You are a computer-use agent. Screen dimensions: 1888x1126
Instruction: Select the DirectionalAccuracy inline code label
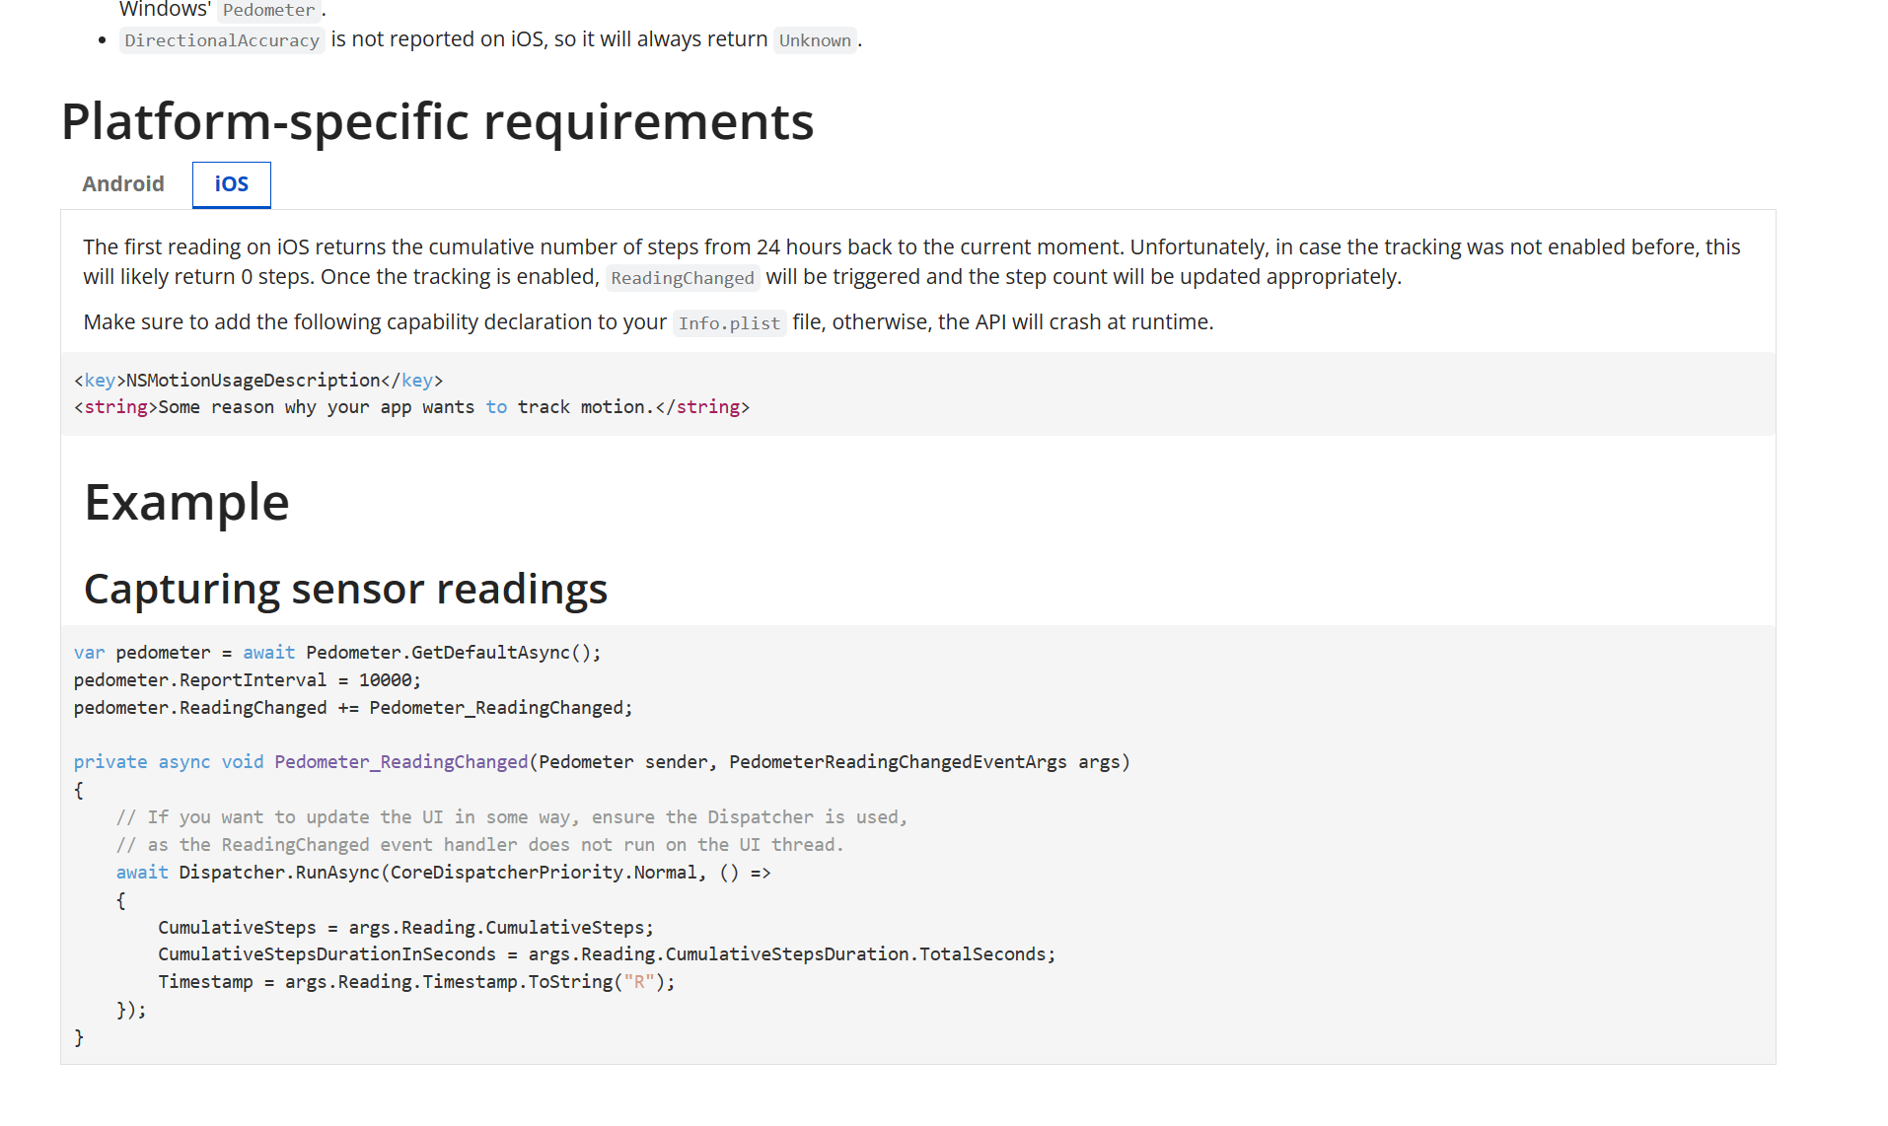click(x=221, y=39)
